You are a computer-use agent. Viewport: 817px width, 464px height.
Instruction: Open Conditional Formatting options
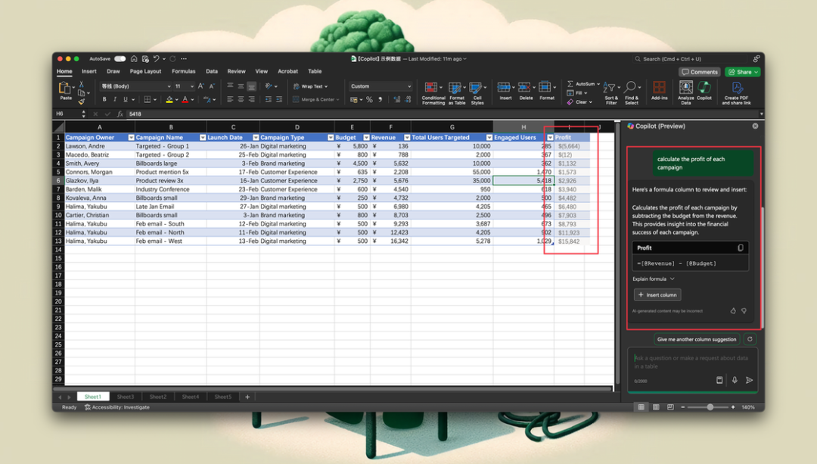click(433, 93)
